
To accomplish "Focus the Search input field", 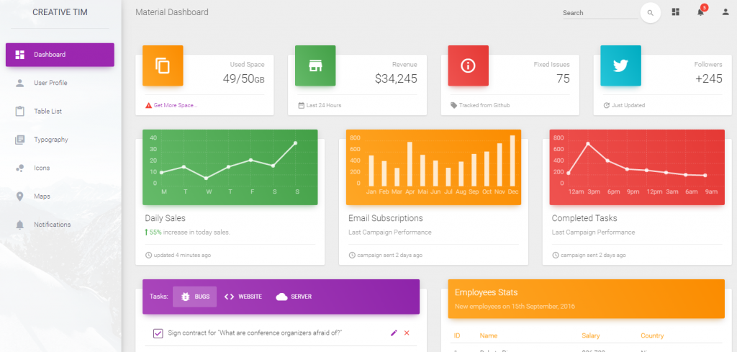I will [597, 13].
